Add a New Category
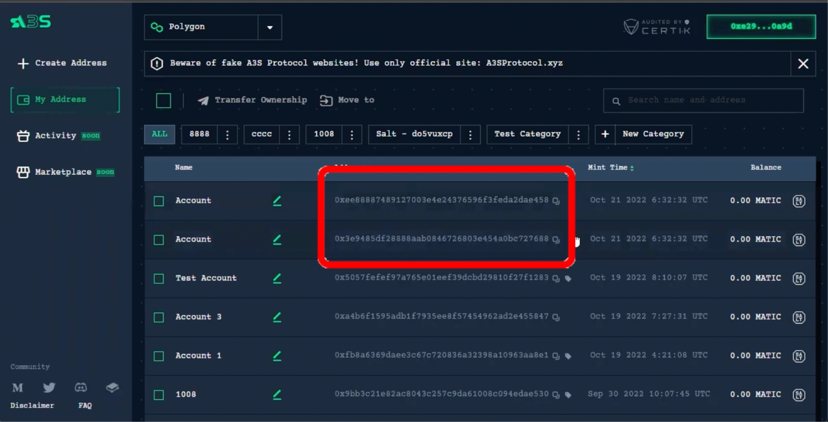 (x=643, y=134)
